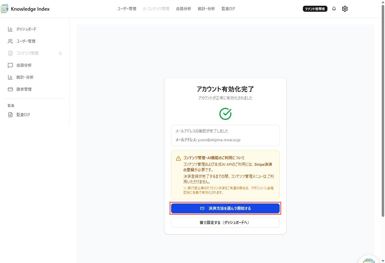Image resolution: width=385 pixels, height=263 pixels.
Task: Click the 監査 section label in sidebar
Action: [11, 106]
